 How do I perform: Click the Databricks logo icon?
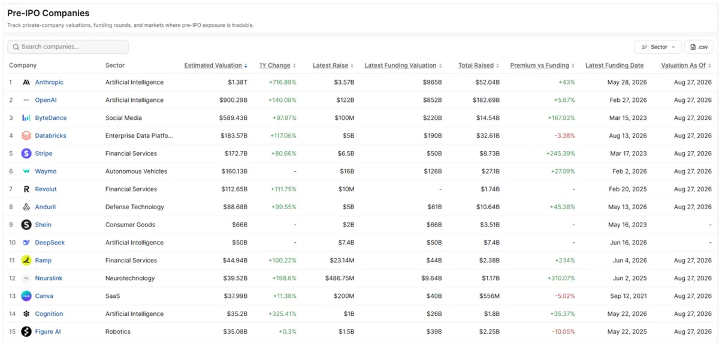[x=26, y=135]
